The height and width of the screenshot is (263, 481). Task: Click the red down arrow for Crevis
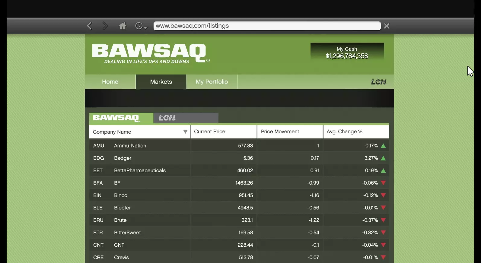(383, 257)
